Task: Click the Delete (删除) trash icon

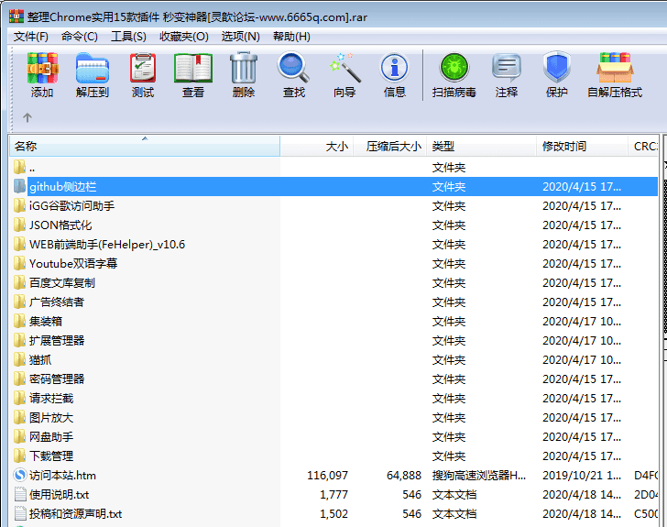Action: (244, 68)
